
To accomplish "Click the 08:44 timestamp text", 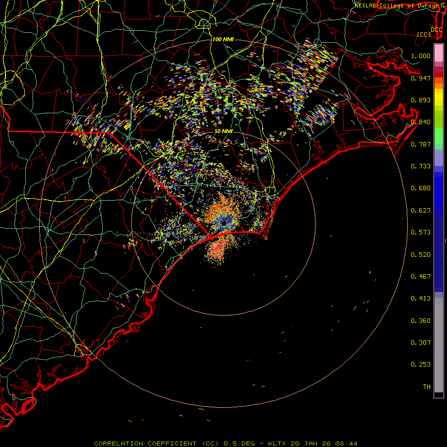I will 346,444.
